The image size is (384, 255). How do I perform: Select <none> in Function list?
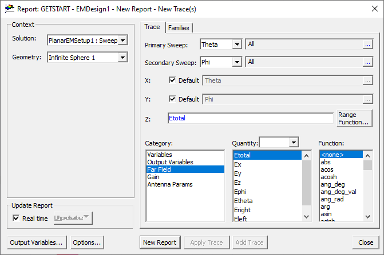[x=341, y=155]
